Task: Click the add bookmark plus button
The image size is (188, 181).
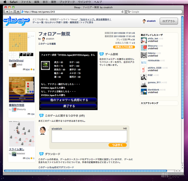Action: coord(18,12)
